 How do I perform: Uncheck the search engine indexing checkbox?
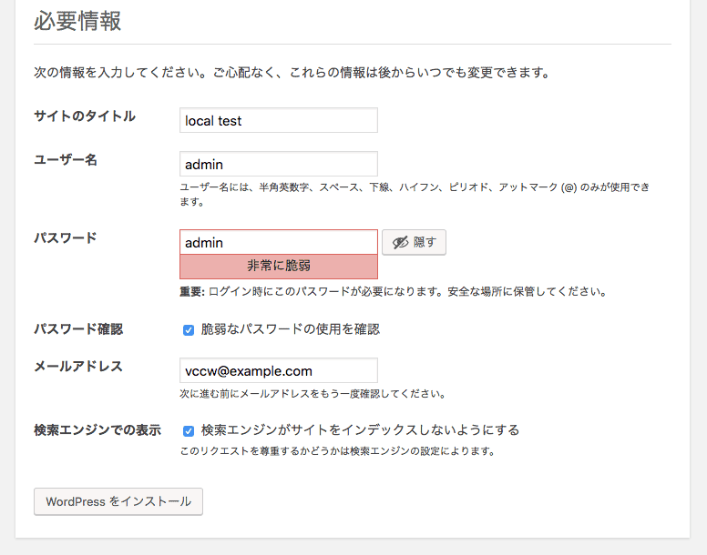click(x=189, y=430)
